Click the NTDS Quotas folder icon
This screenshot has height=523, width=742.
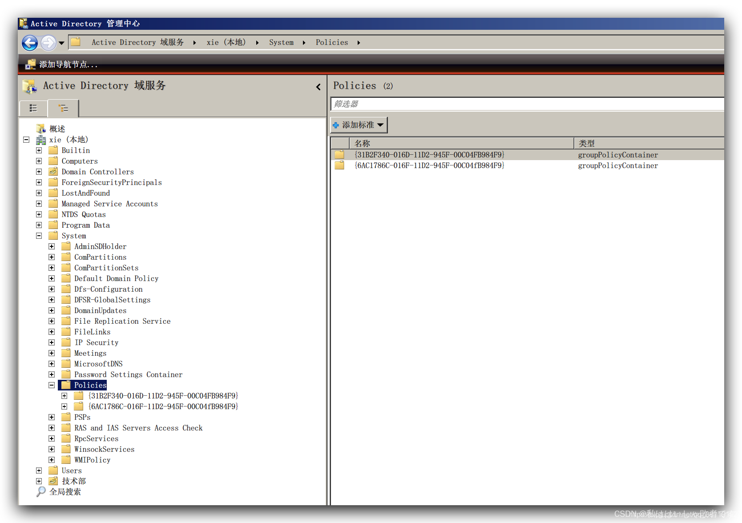pyautogui.click(x=53, y=214)
